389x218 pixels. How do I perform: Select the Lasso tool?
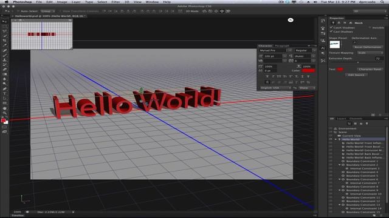tap(4, 31)
